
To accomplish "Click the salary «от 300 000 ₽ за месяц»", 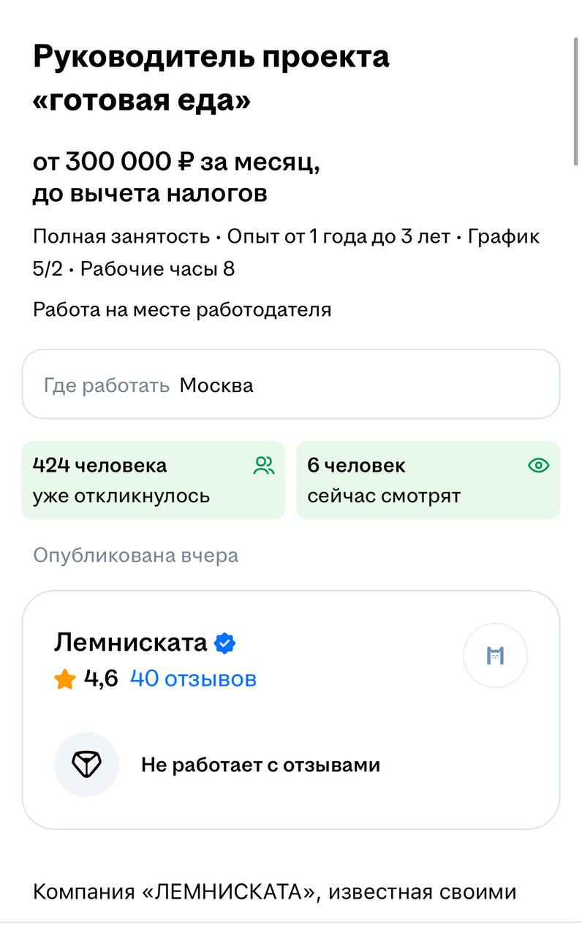I will pos(176,162).
